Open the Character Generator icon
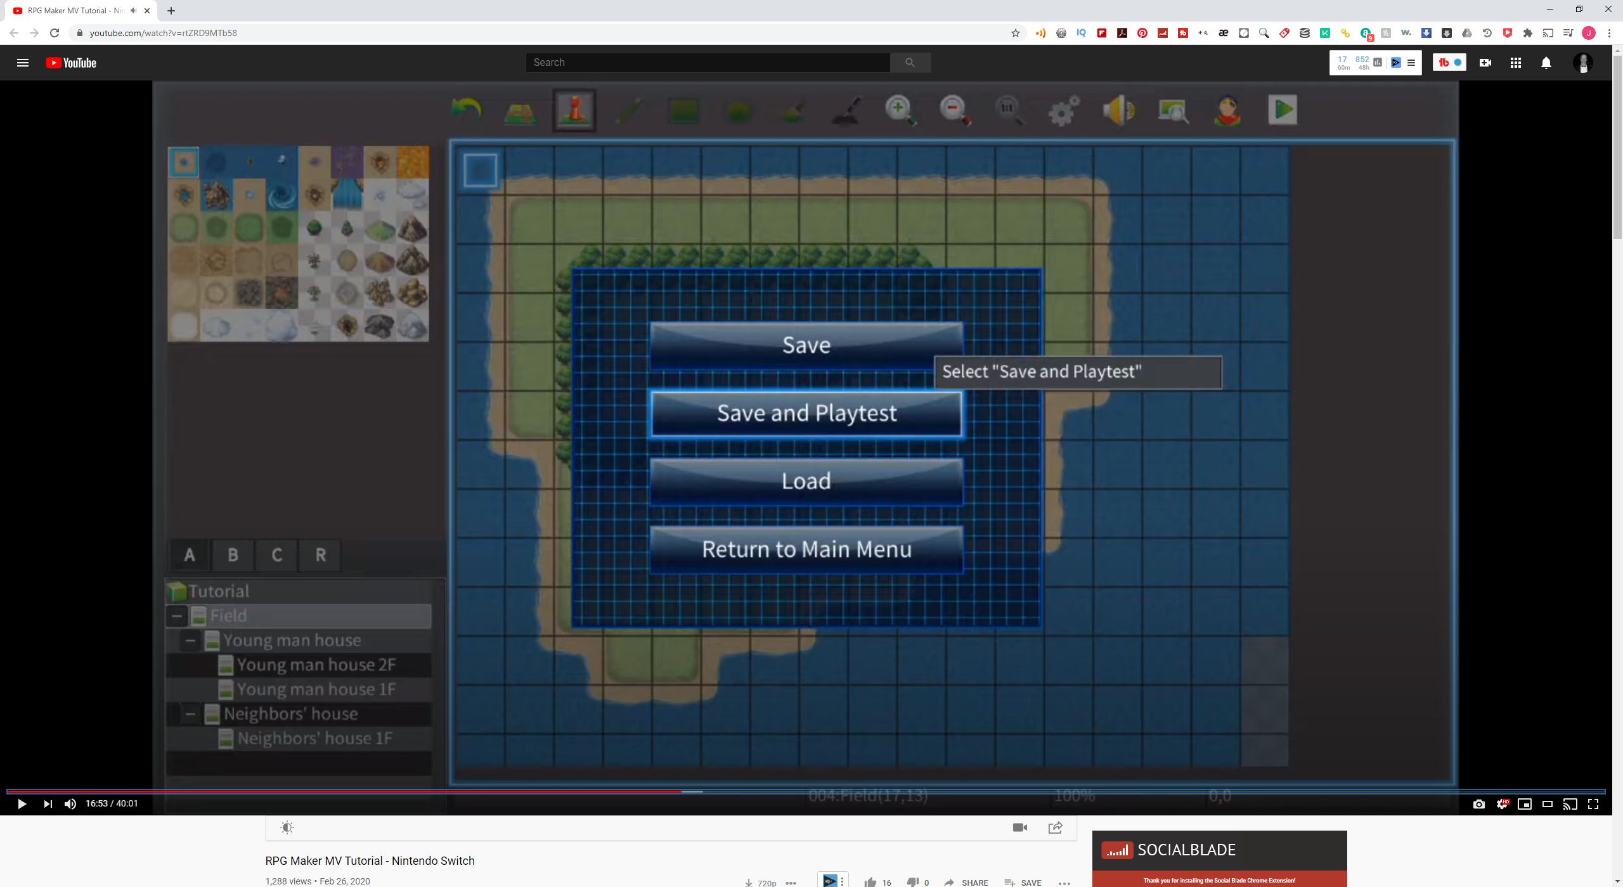Image resolution: width=1623 pixels, height=887 pixels. 1227,110
